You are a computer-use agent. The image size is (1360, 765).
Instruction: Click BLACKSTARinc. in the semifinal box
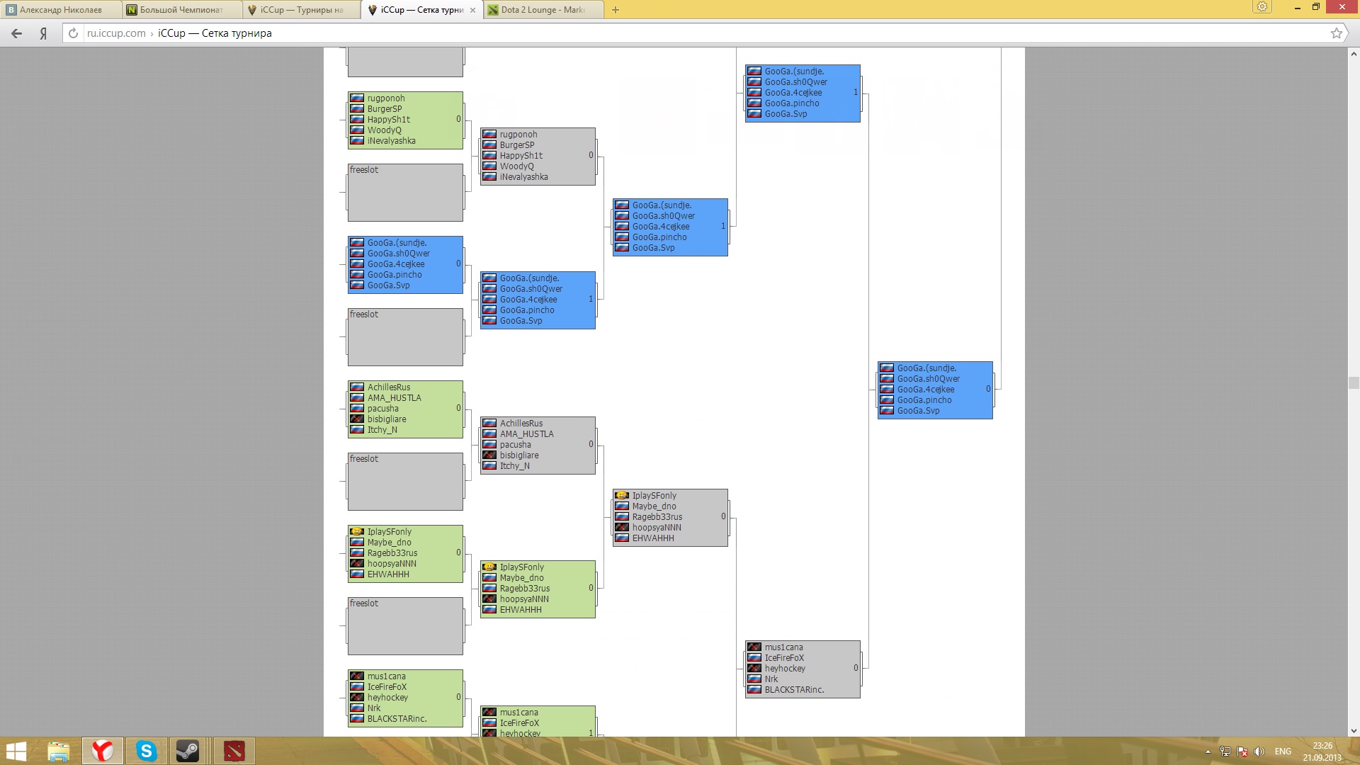coord(793,690)
